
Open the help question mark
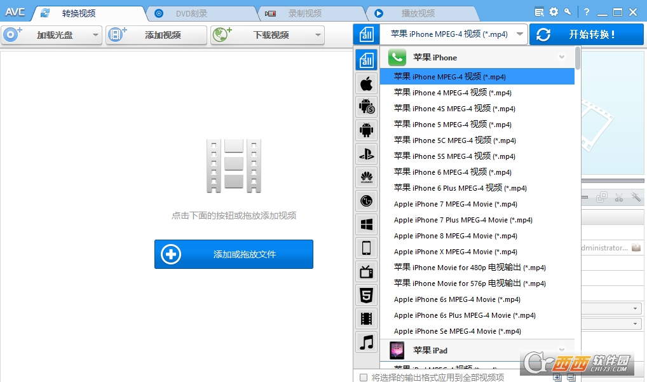click(587, 12)
